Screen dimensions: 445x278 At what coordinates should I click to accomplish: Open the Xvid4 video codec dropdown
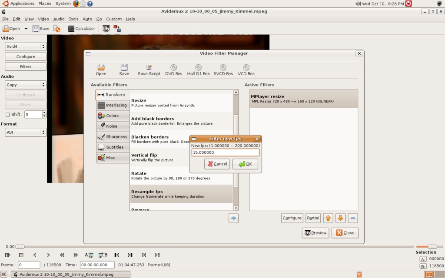click(x=26, y=46)
